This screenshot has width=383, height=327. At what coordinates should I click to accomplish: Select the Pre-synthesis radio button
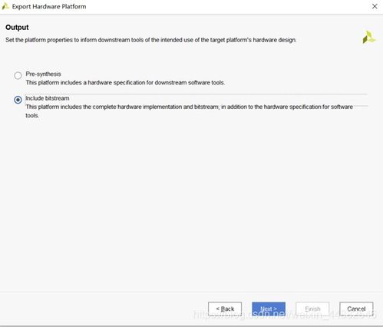click(x=18, y=75)
